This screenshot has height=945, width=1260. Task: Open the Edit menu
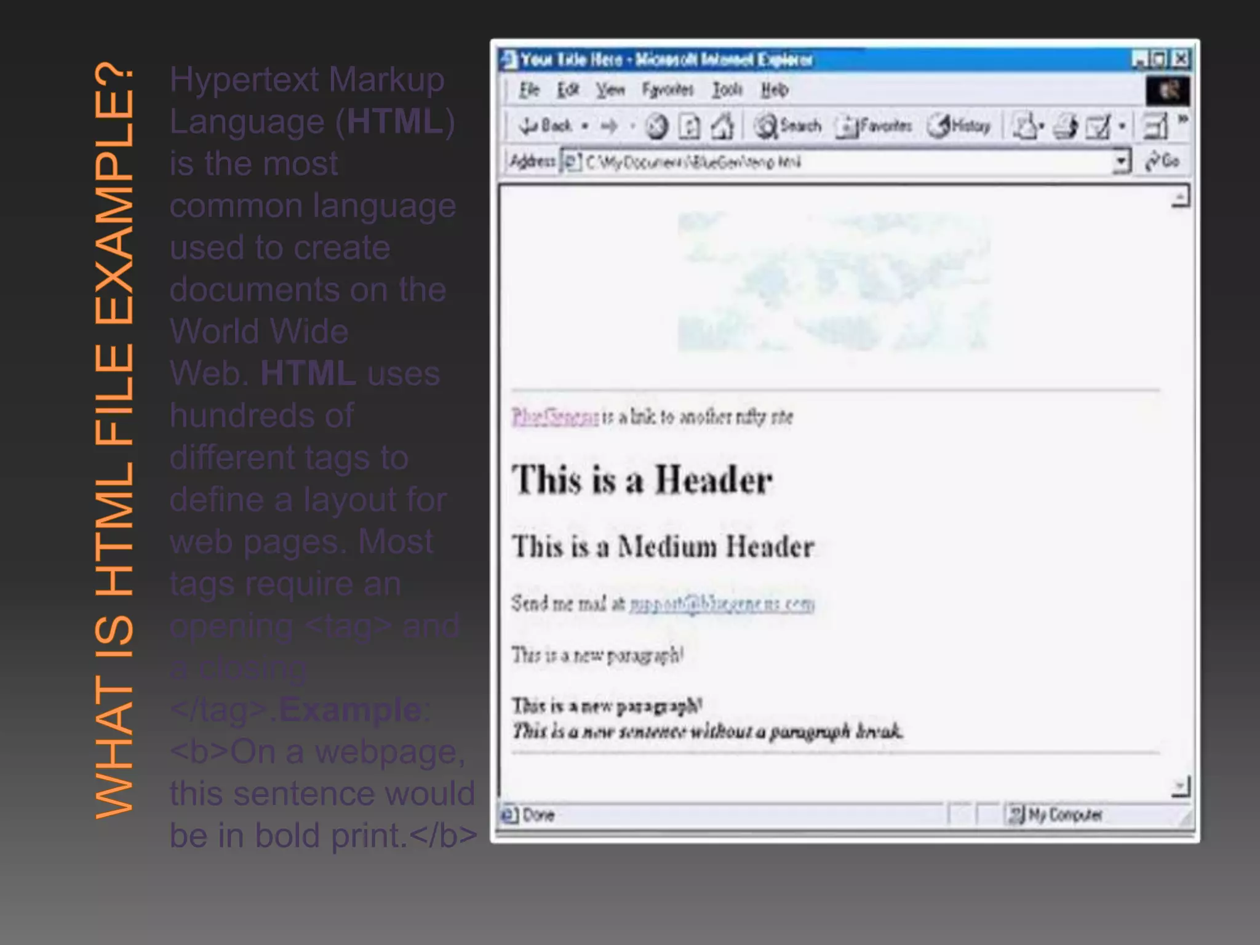(x=568, y=90)
